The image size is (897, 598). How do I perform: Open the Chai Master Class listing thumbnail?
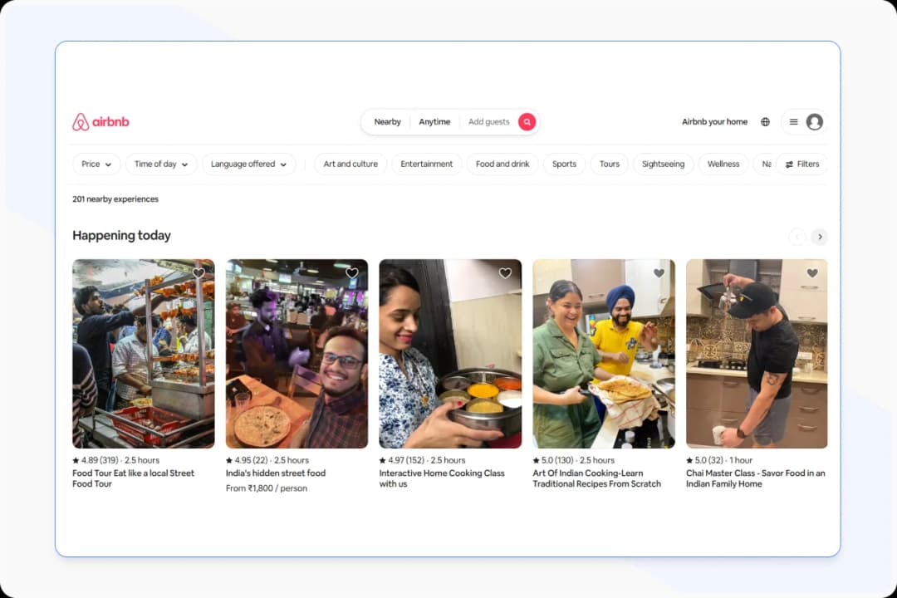click(757, 353)
